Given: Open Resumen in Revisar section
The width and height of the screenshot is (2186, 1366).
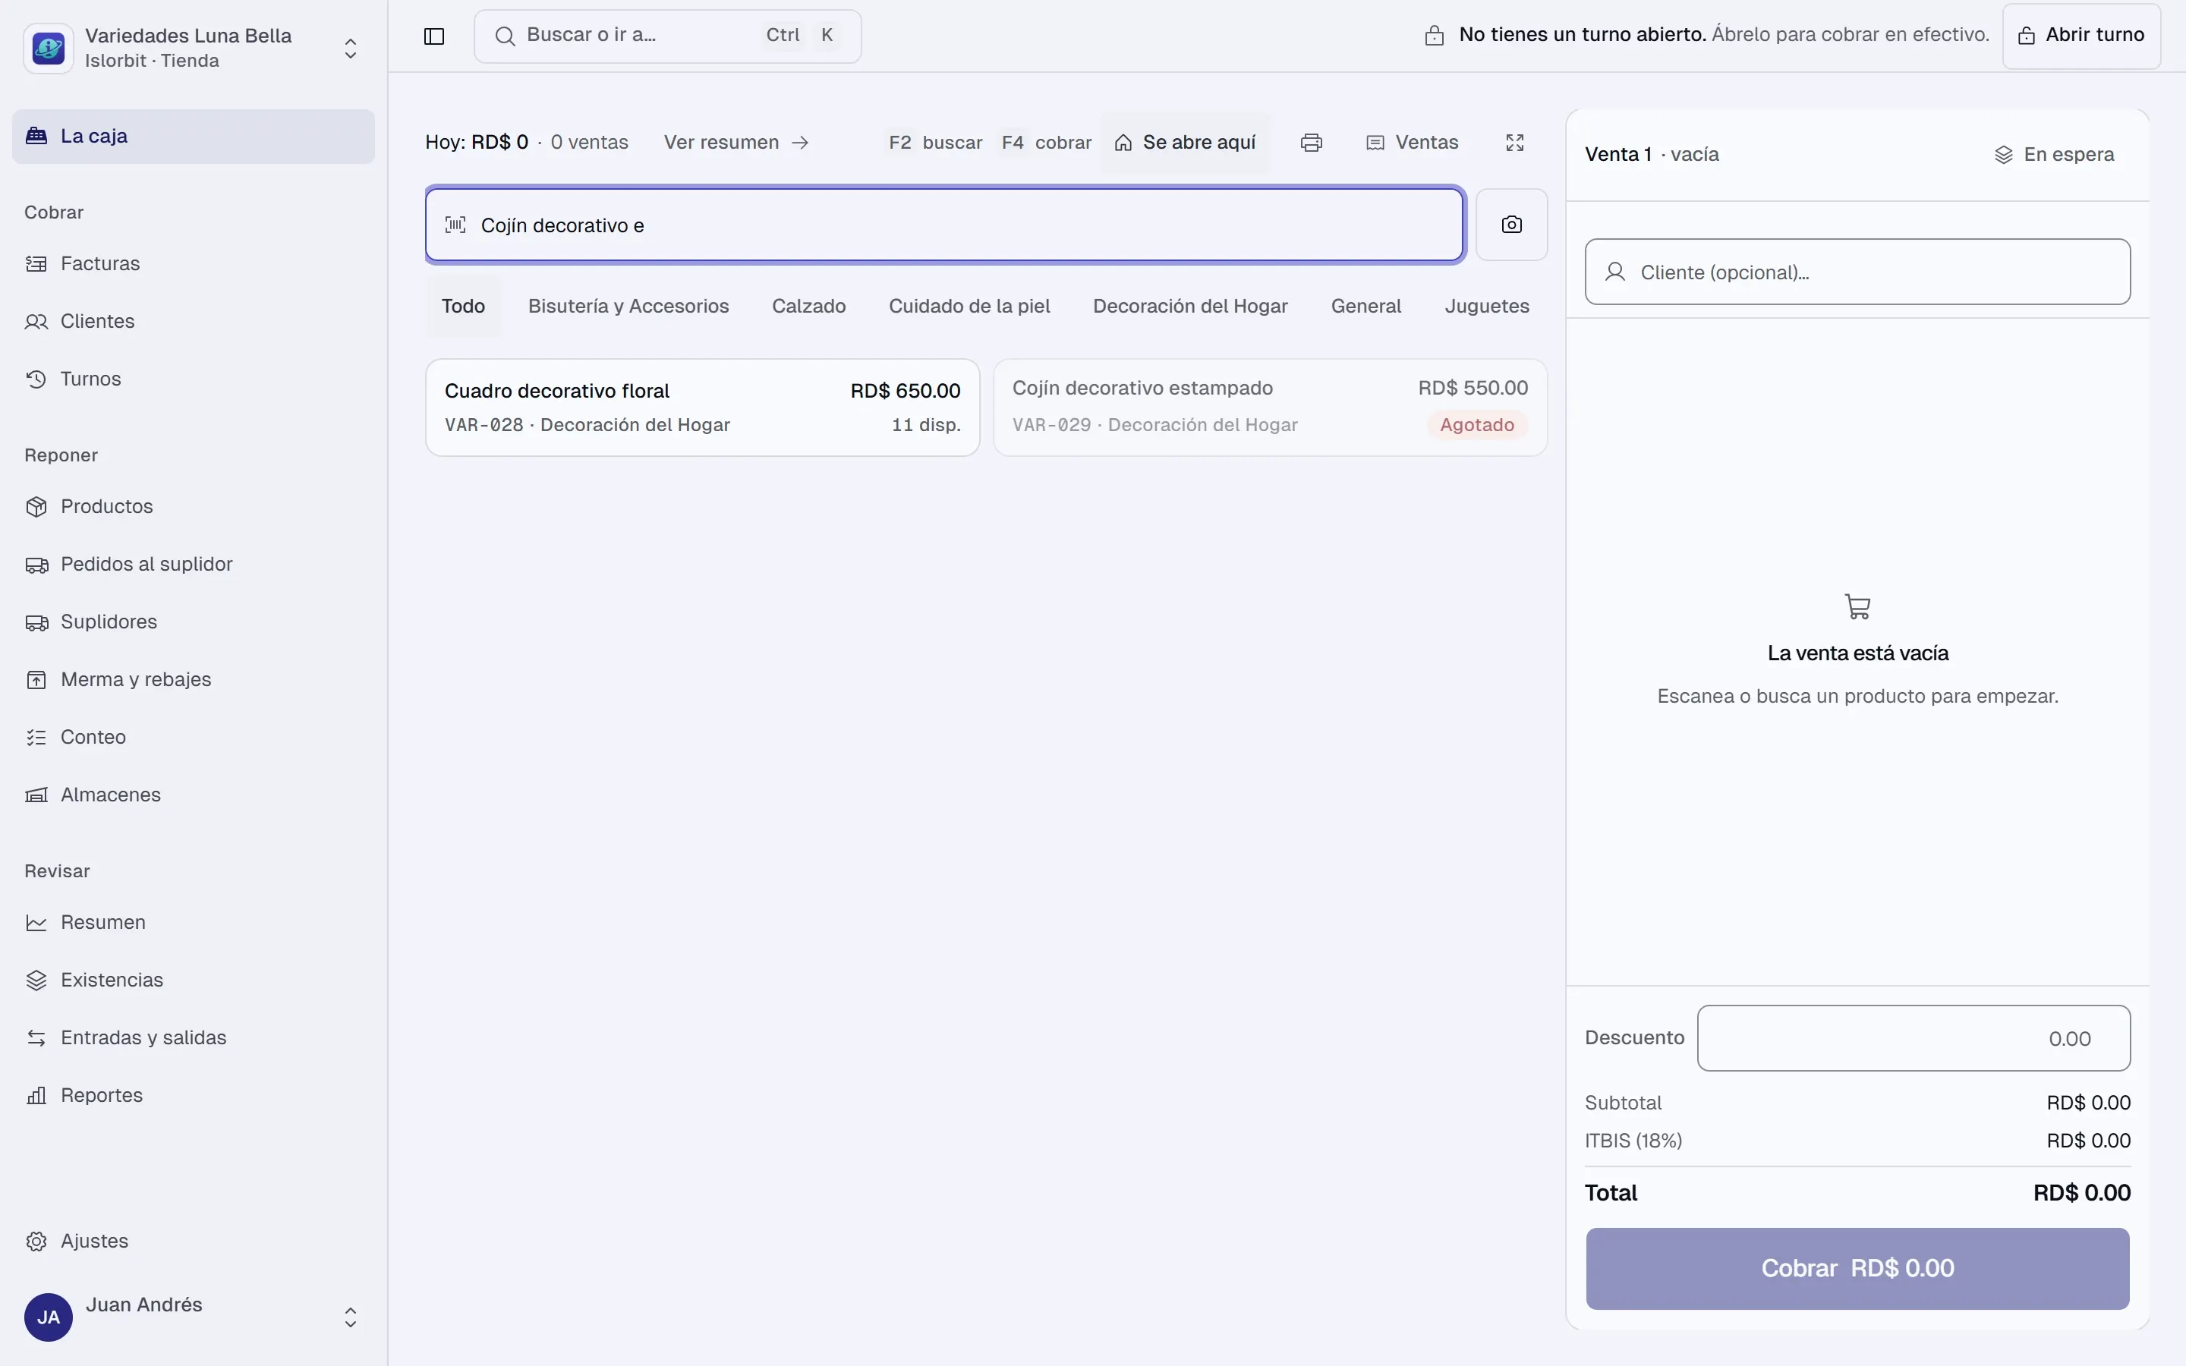Looking at the screenshot, I should (x=194, y=924).
